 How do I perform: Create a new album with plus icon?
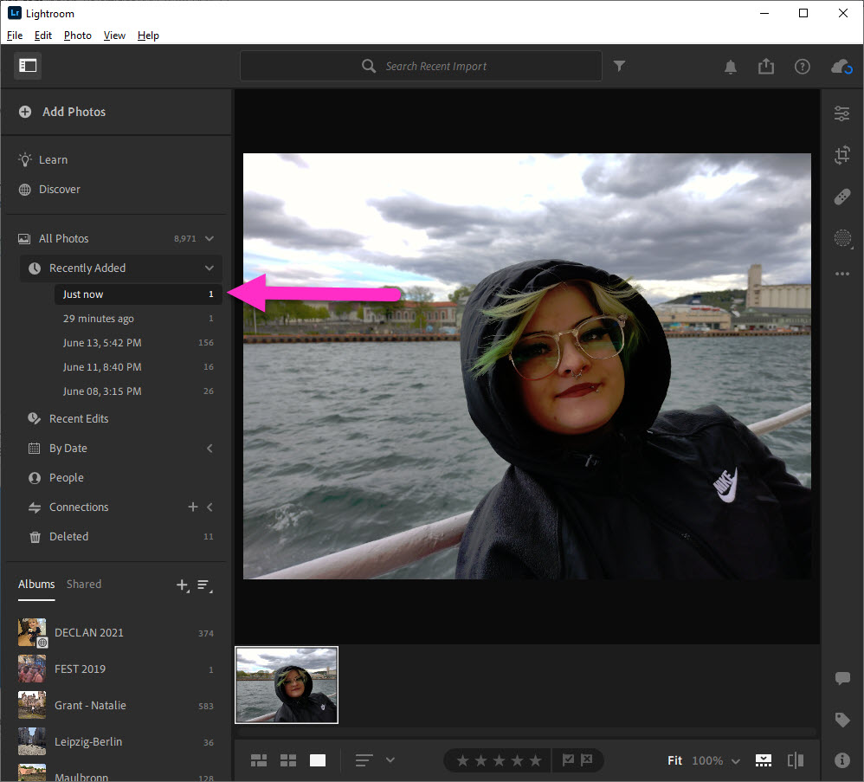coord(183,585)
